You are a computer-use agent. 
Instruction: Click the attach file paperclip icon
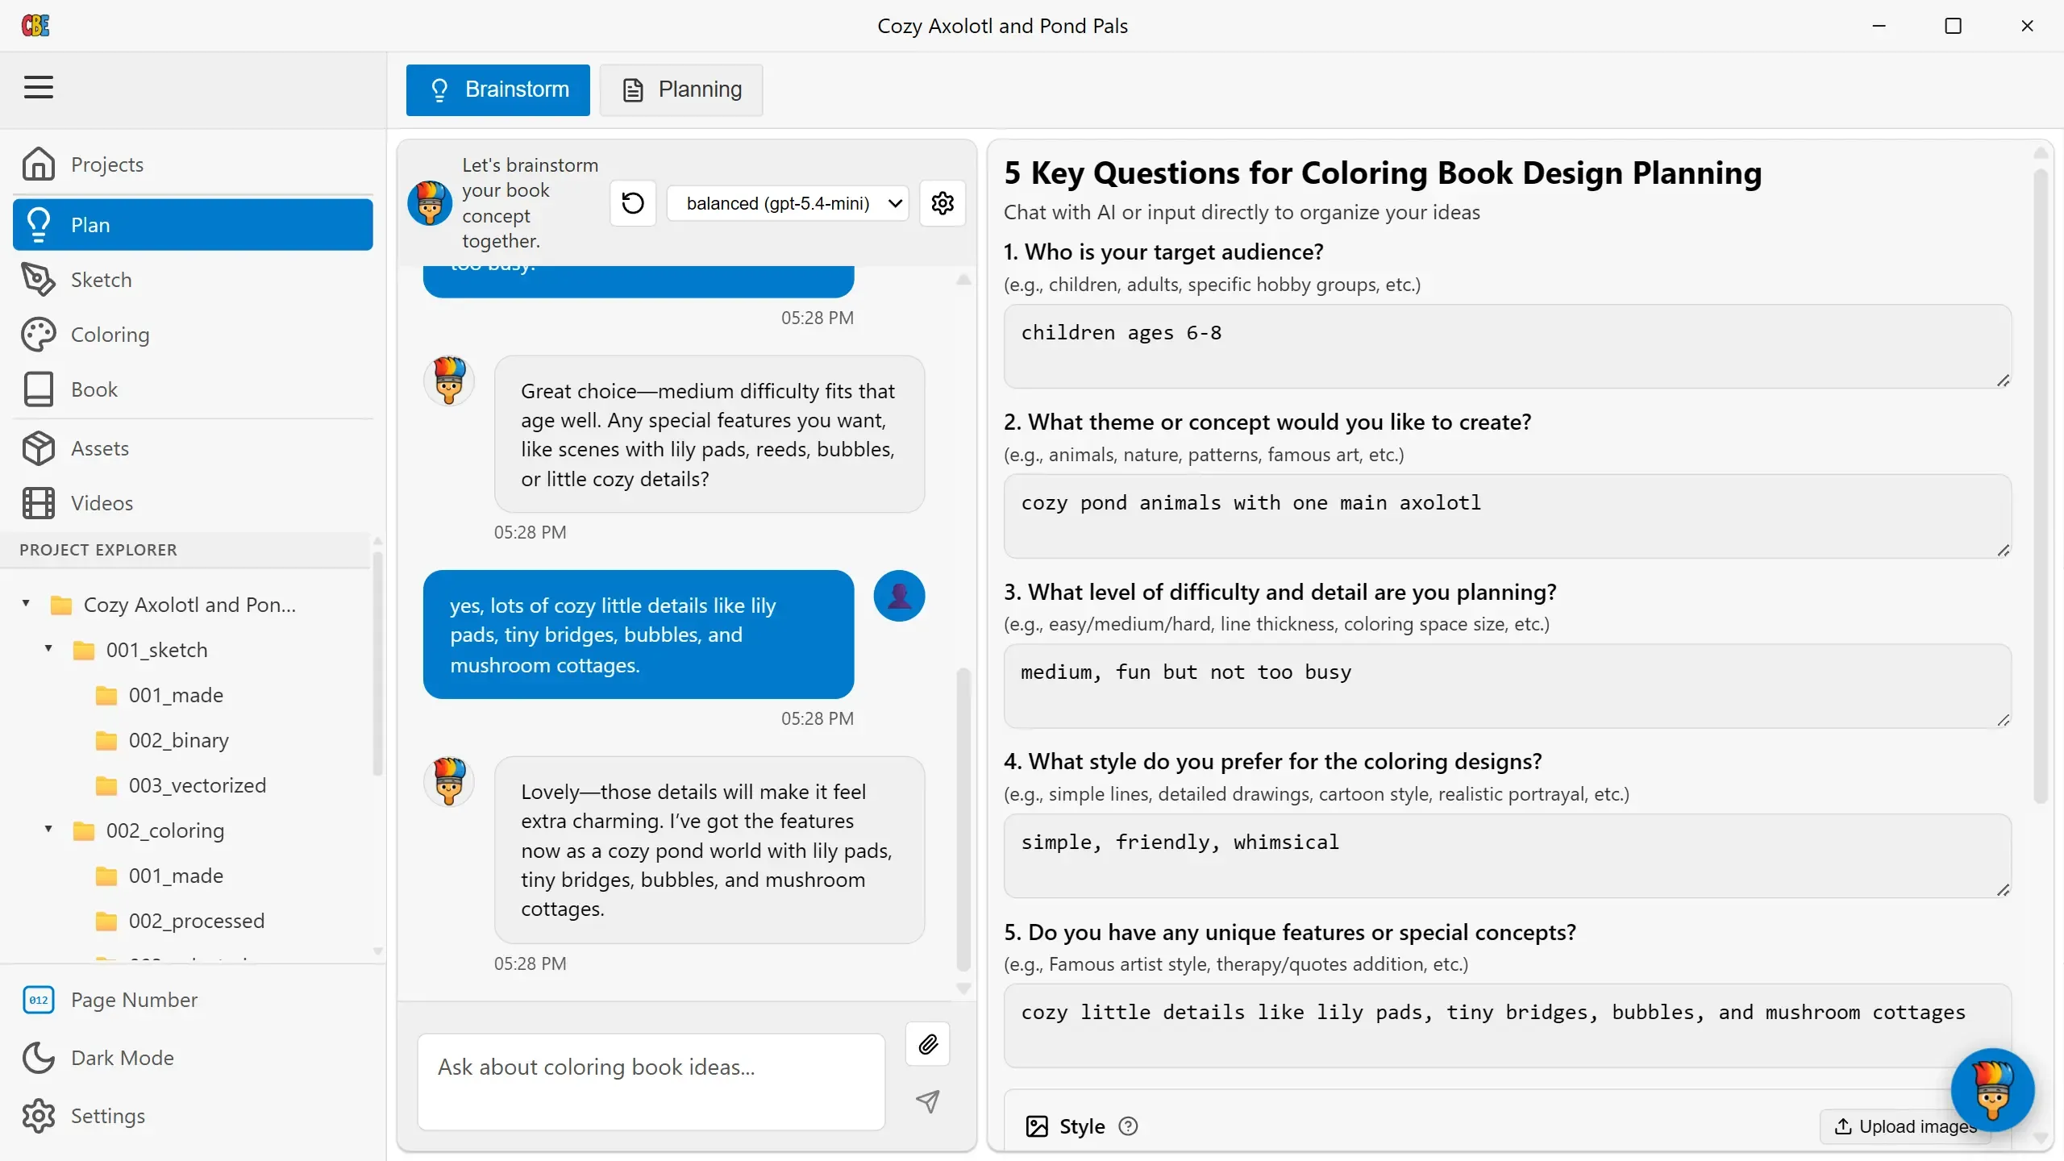click(x=928, y=1044)
